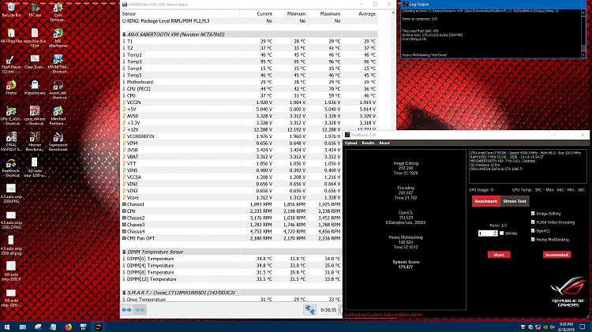Launch MSI Afterburner from the desktop
Screen dimensions: 592x332
pos(58,38)
